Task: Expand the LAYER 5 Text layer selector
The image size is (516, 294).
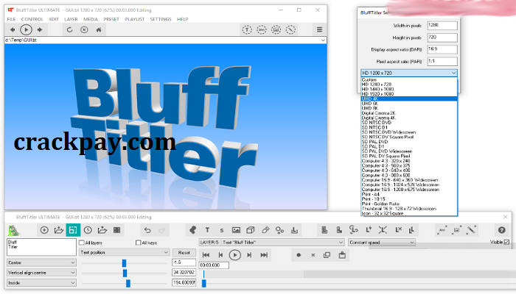Action: [271, 243]
